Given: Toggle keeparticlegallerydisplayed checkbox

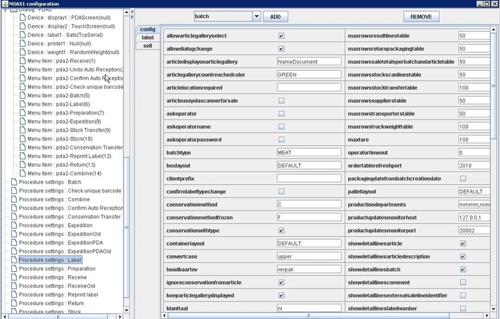Looking at the screenshot, I should pyautogui.click(x=281, y=295).
